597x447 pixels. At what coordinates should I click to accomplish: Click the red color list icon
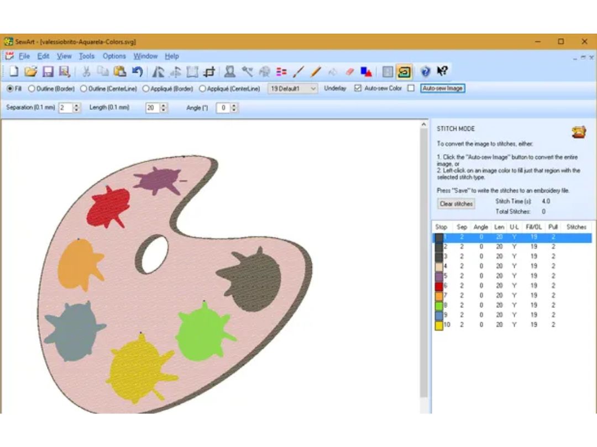[281, 71]
